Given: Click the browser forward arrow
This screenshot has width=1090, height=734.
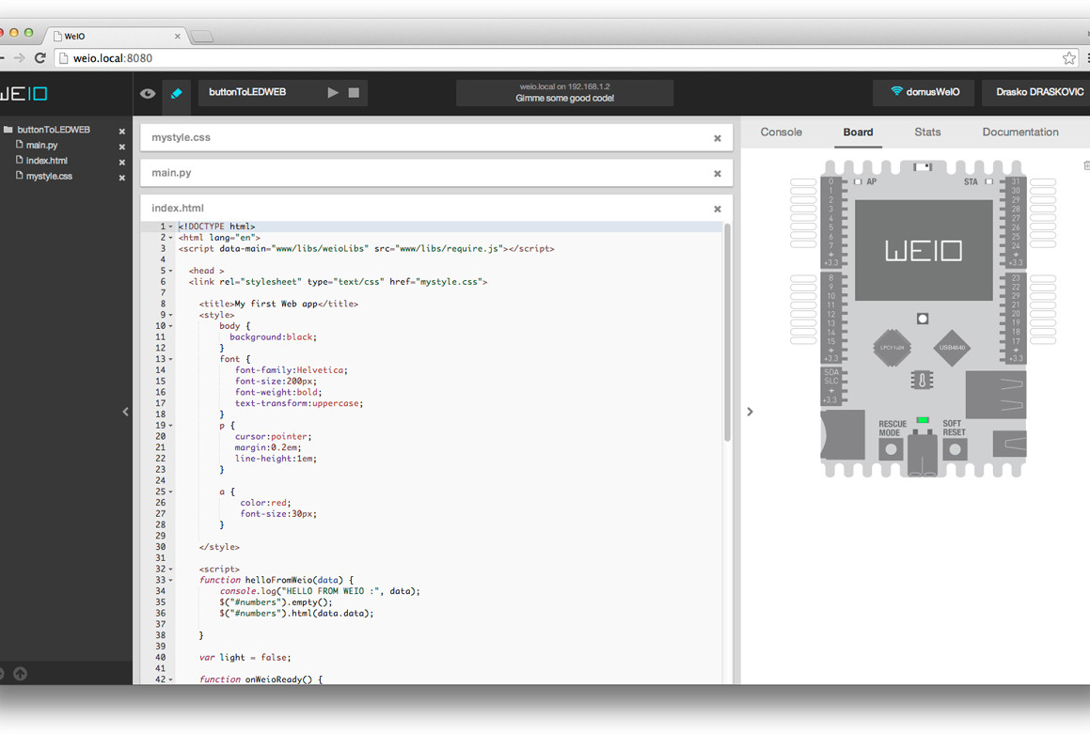Looking at the screenshot, I should (x=19, y=58).
